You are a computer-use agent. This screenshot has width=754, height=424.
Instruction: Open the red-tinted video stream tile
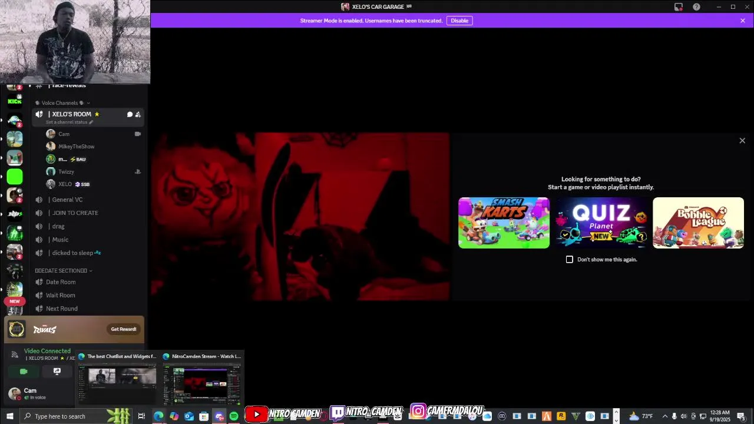pyautogui.click(x=300, y=217)
